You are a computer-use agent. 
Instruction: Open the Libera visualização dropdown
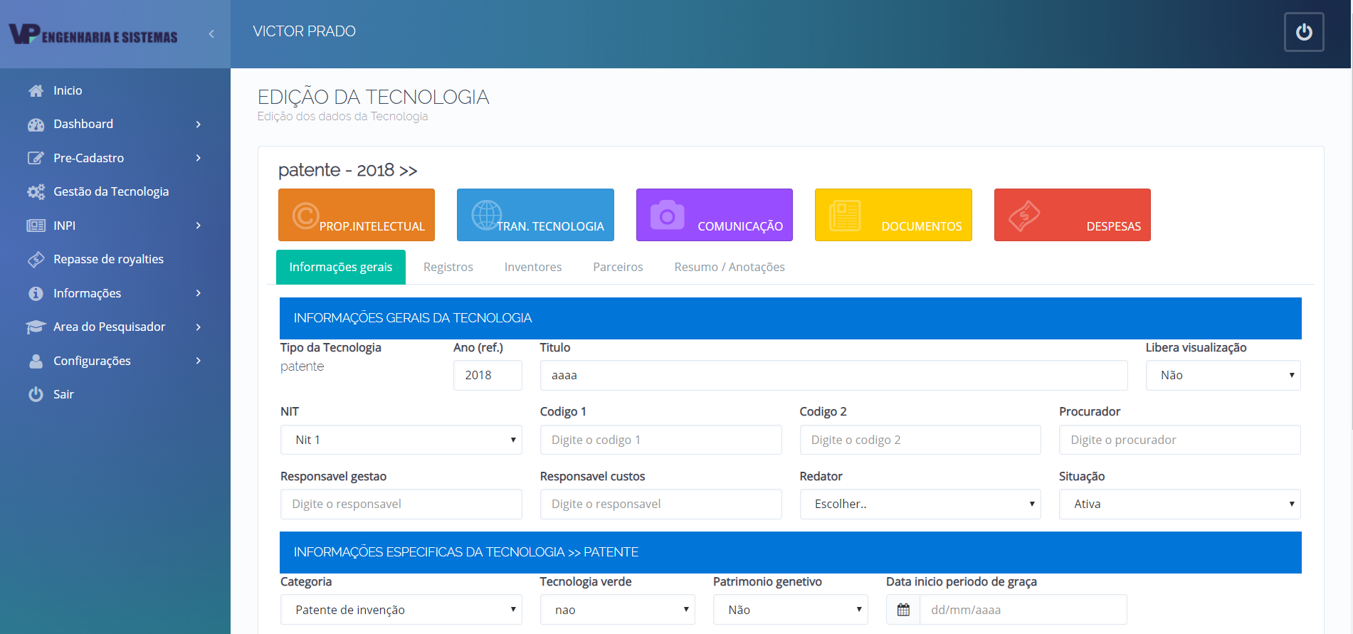click(x=1223, y=376)
